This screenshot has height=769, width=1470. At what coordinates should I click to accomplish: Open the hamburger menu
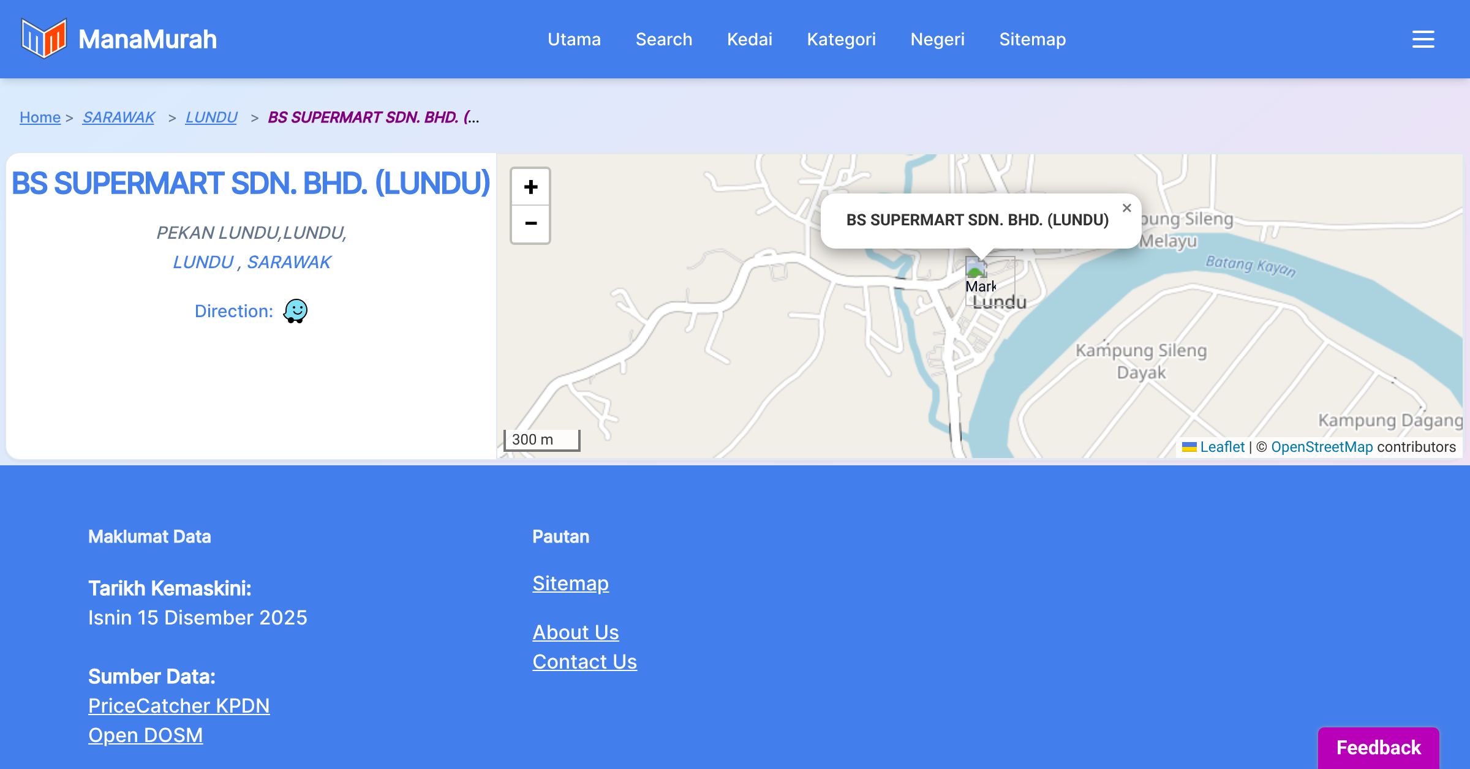pyautogui.click(x=1423, y=39)
